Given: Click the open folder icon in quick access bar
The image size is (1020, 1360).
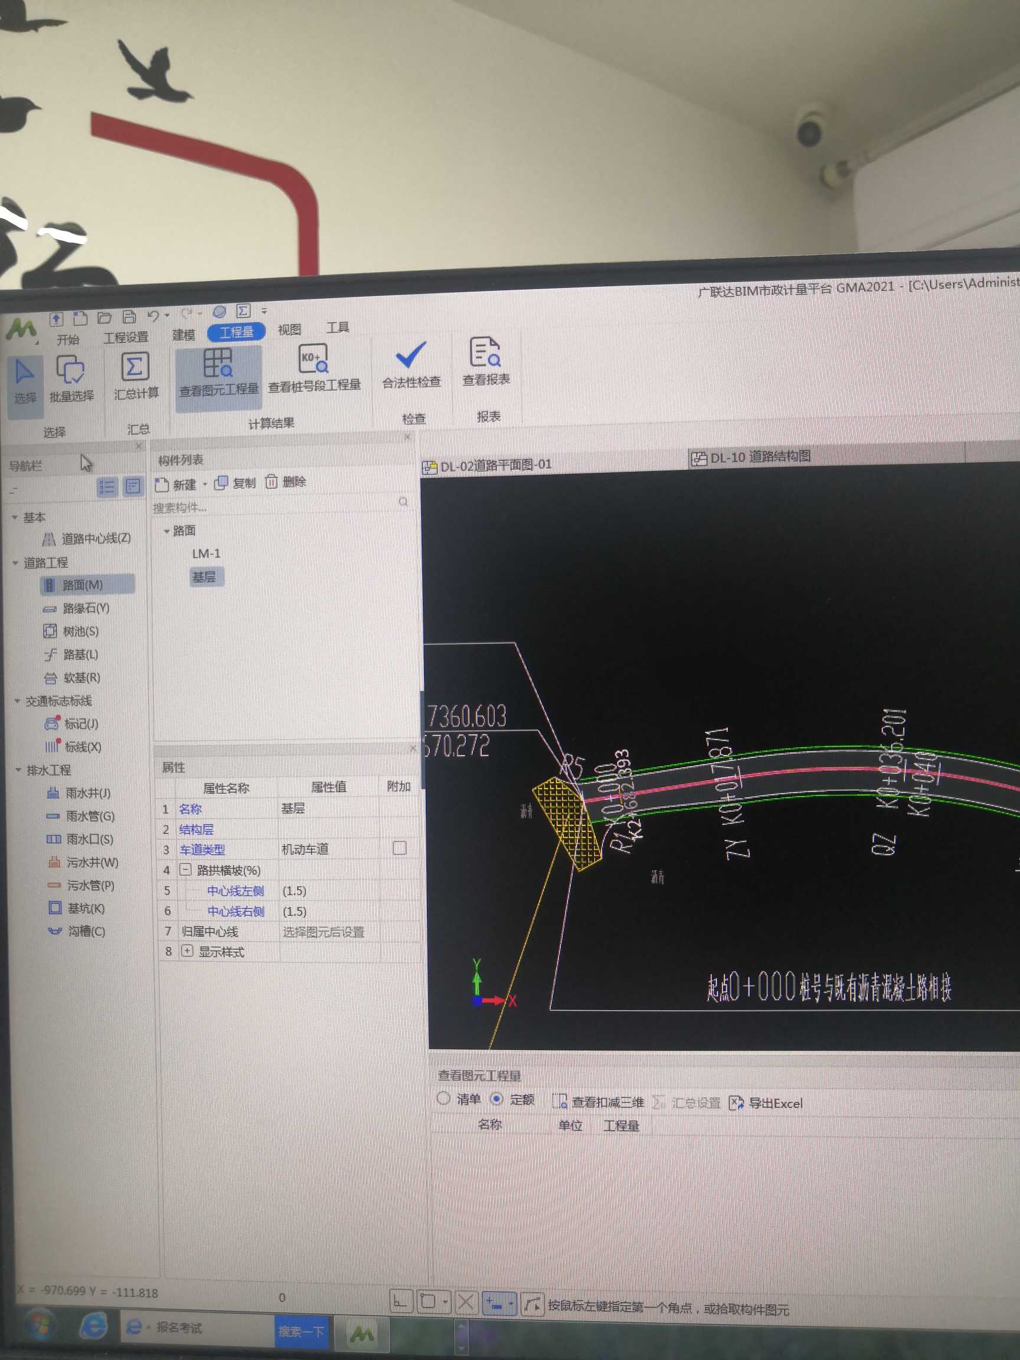Looking at the screenshot, I should 104,317.
